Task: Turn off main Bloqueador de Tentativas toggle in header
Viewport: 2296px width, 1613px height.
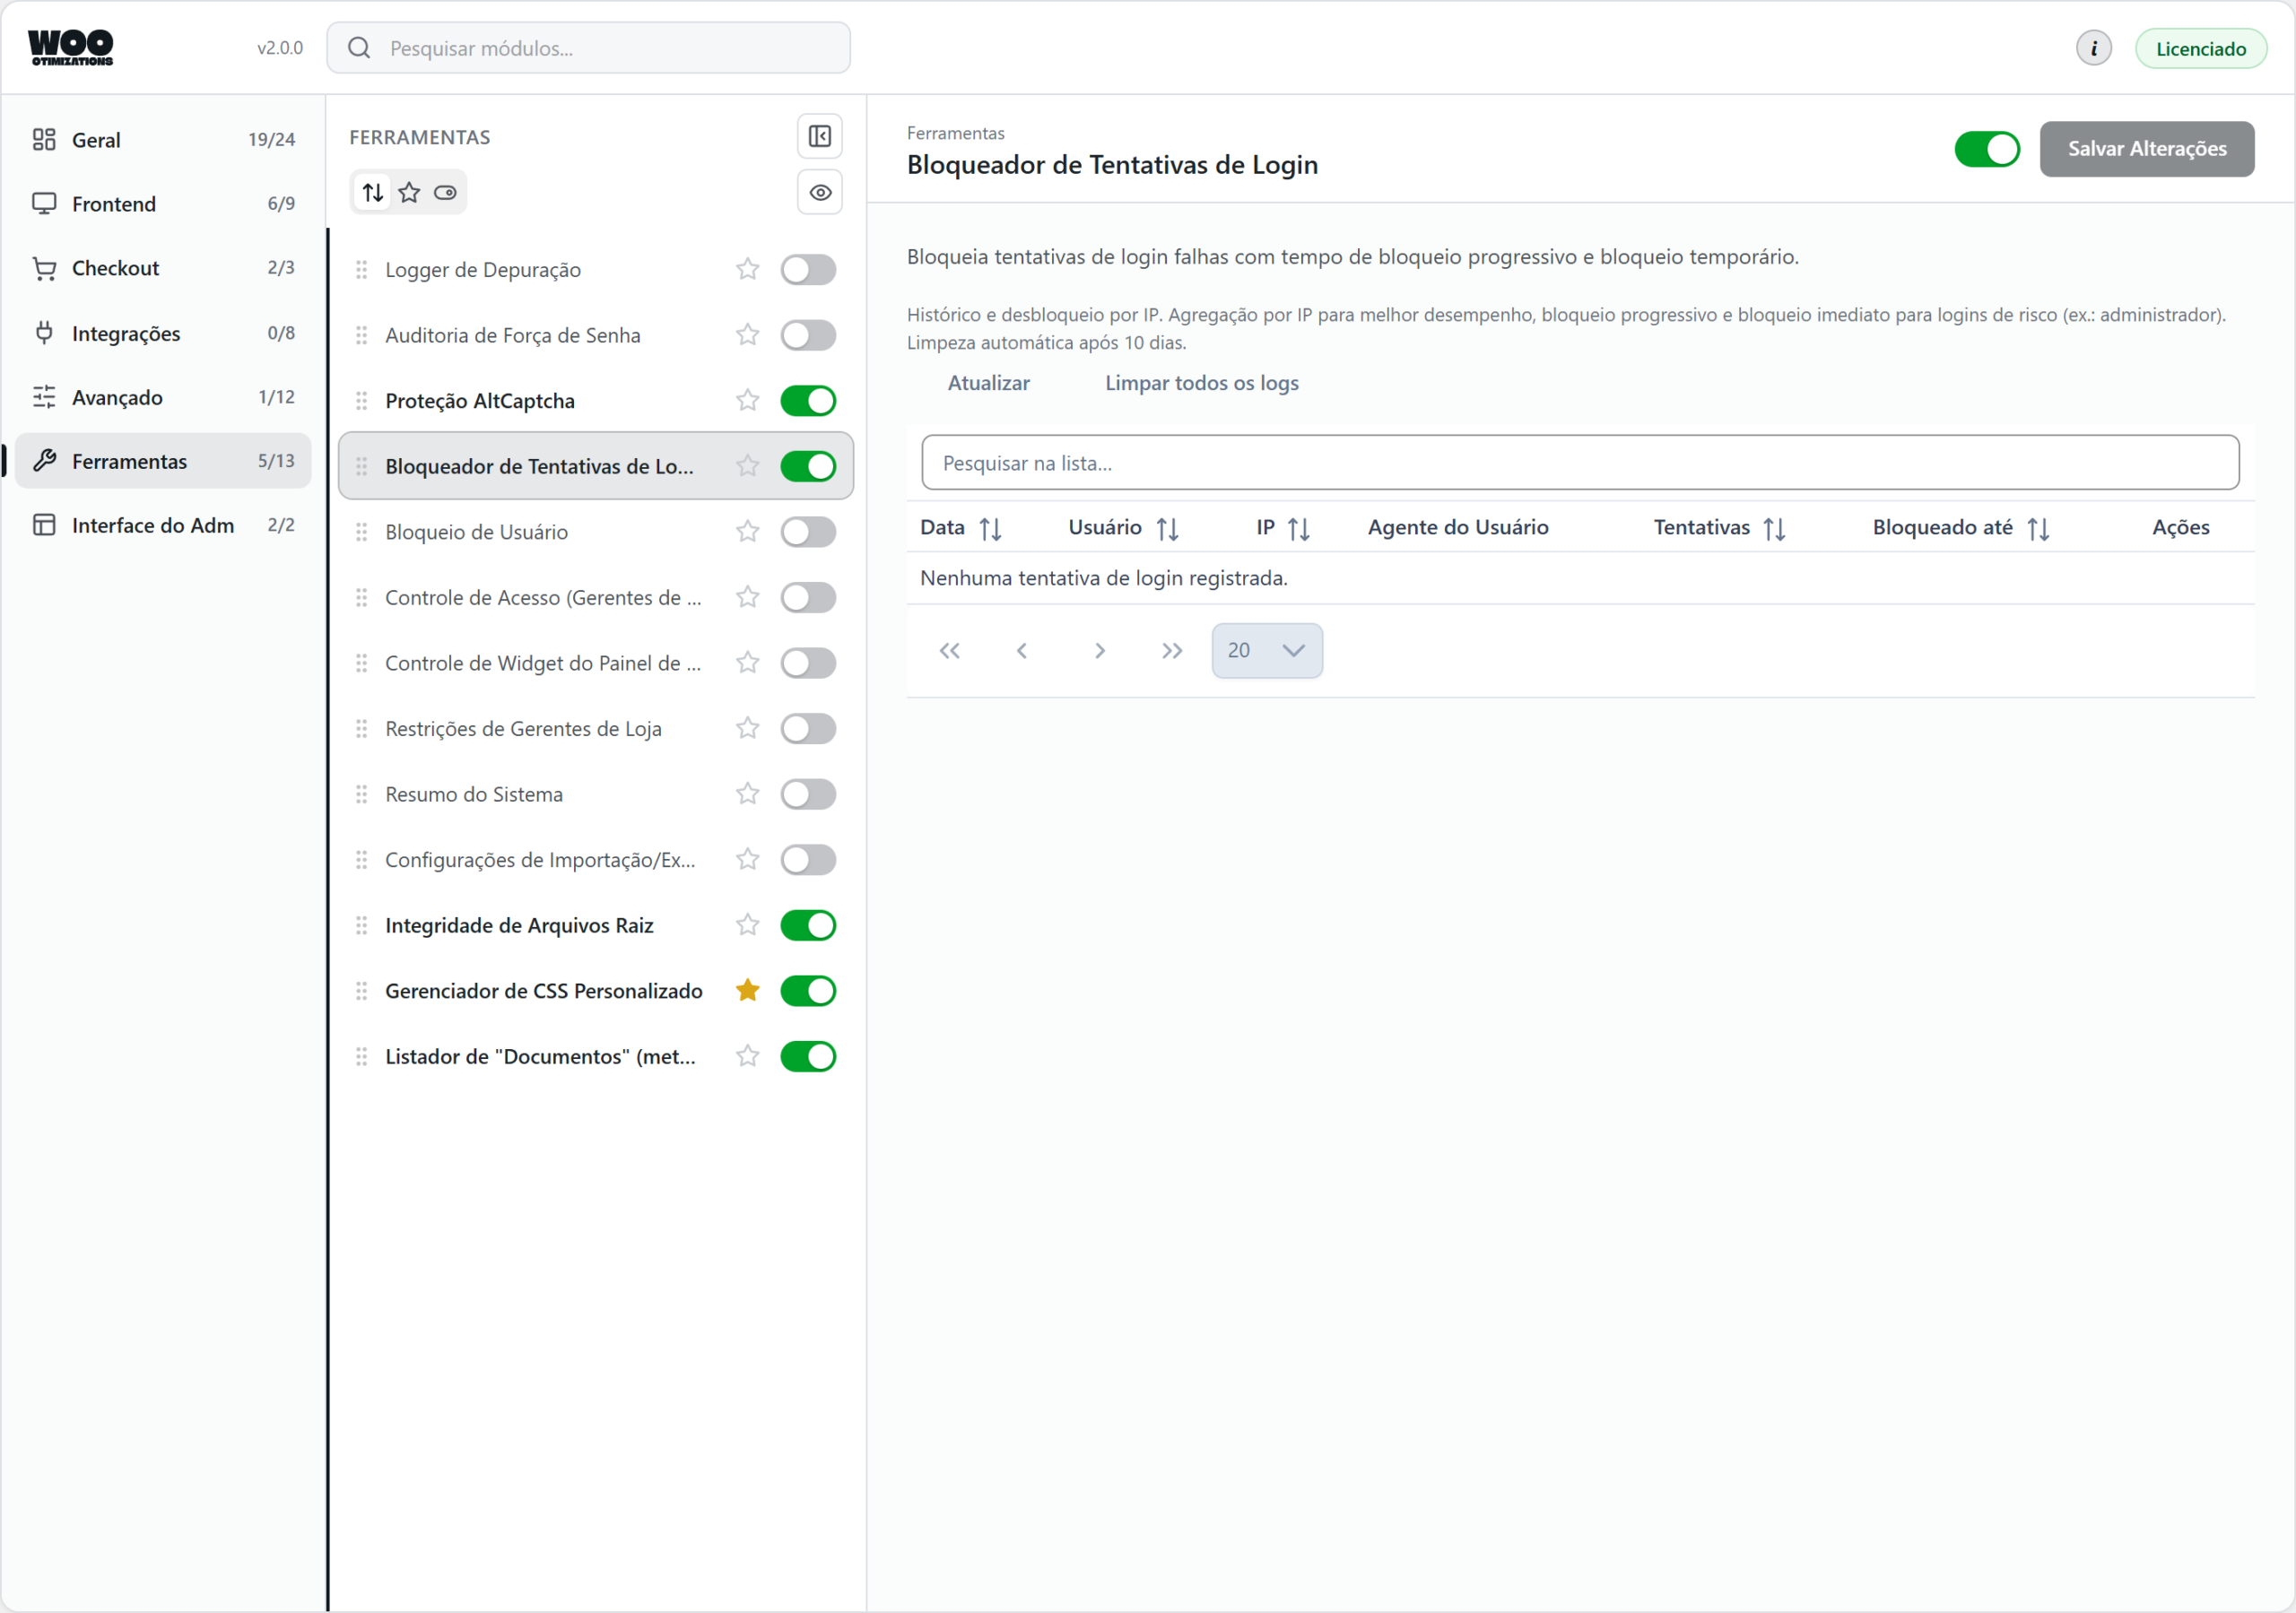Action: pos(1986,149)
